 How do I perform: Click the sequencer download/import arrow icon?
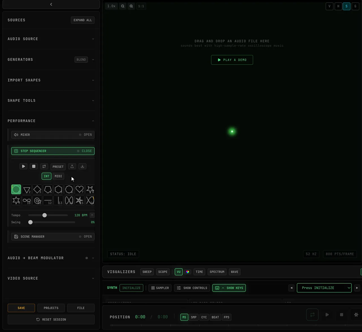click(x=82, y=166)
